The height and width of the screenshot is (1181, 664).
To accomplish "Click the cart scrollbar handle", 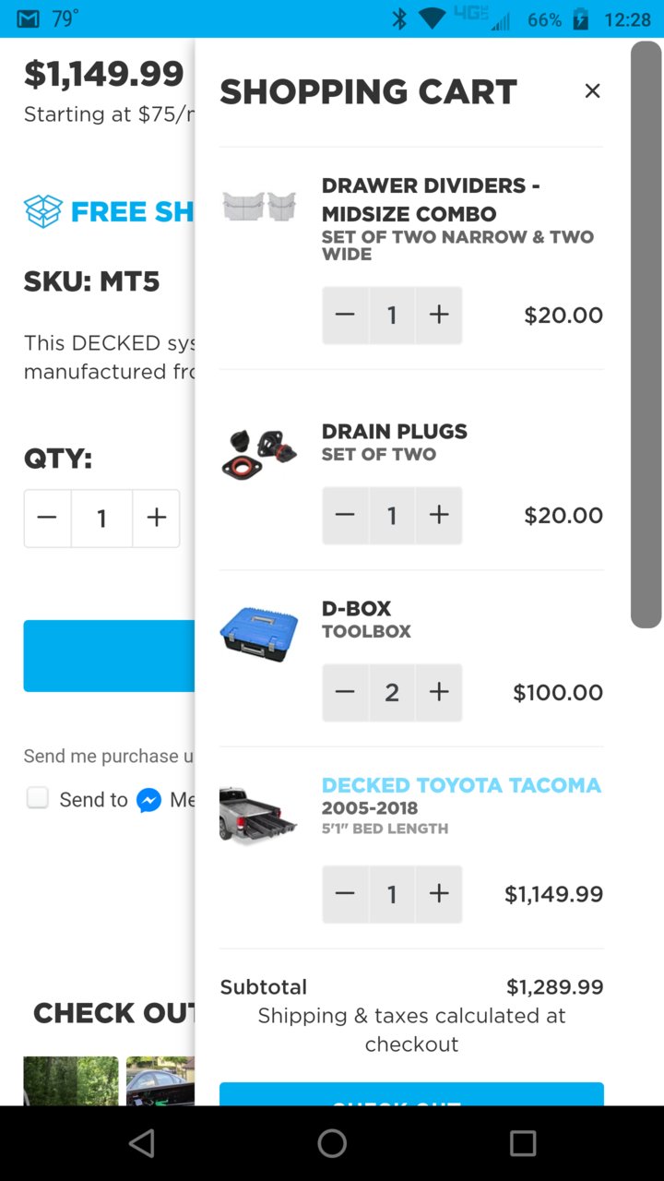I will click(646, 334).
